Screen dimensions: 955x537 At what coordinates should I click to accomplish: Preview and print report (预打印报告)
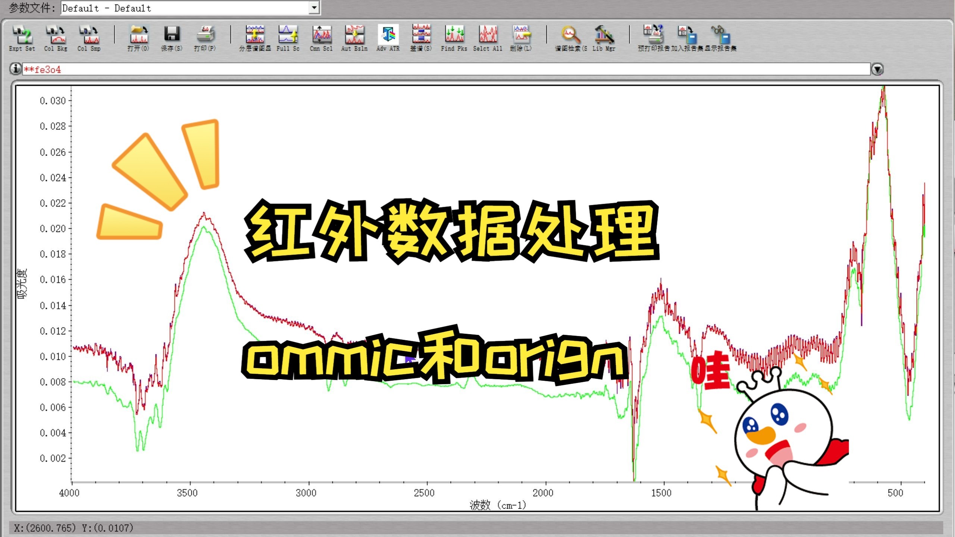tap(654, 38)
